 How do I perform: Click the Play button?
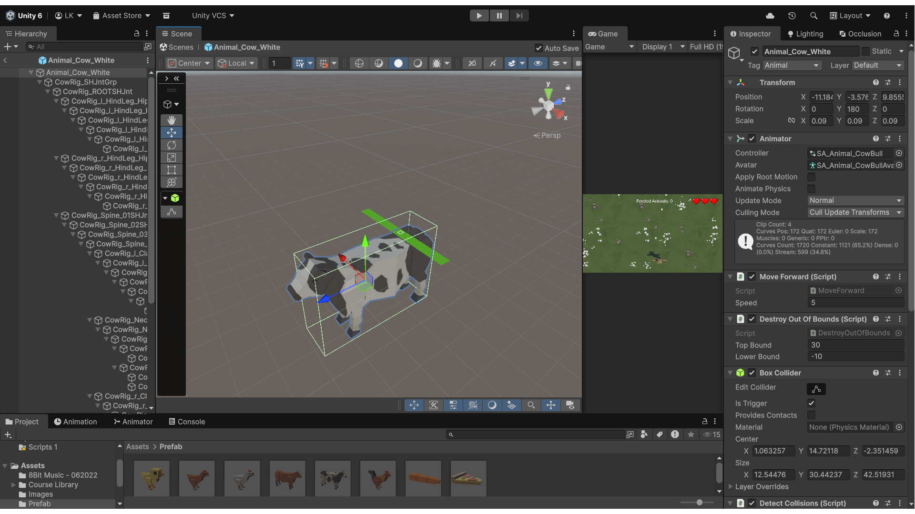click(x=479, y=16)
